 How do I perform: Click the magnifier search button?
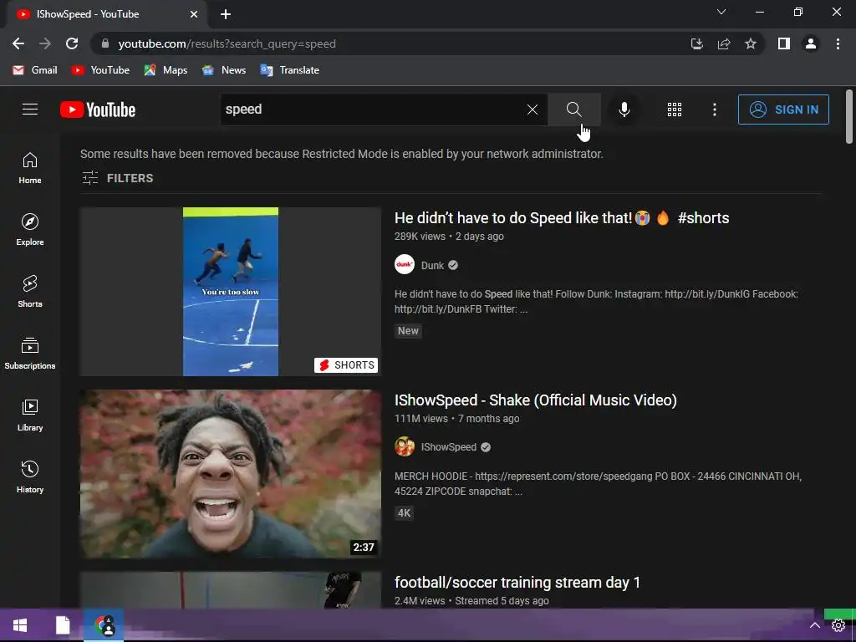pos(573,110)
